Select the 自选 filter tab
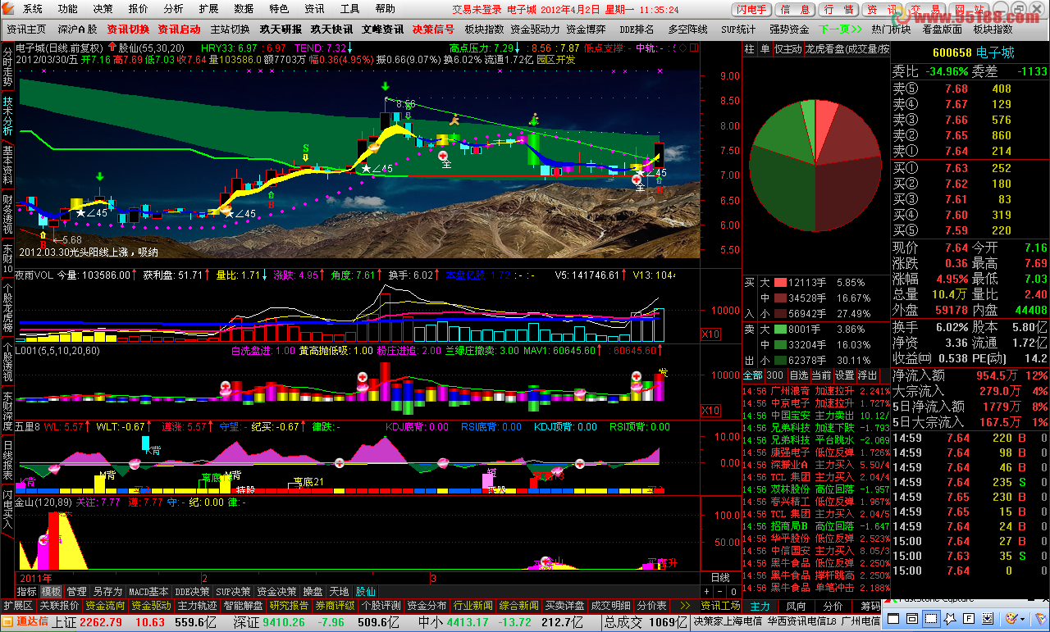 pos(798,375)
